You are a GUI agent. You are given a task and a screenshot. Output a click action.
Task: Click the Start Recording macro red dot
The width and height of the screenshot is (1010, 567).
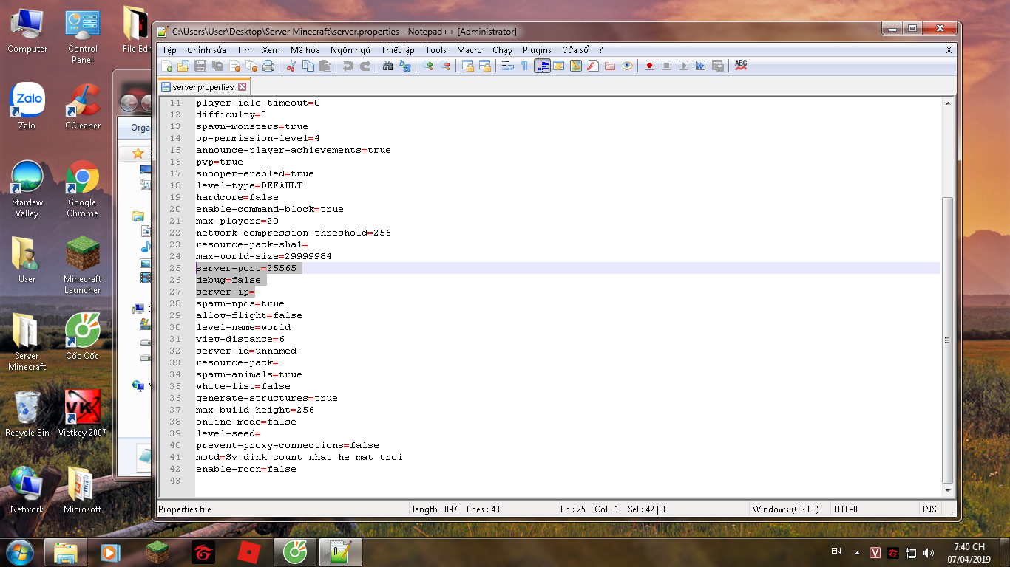click(x=649, y=66)
